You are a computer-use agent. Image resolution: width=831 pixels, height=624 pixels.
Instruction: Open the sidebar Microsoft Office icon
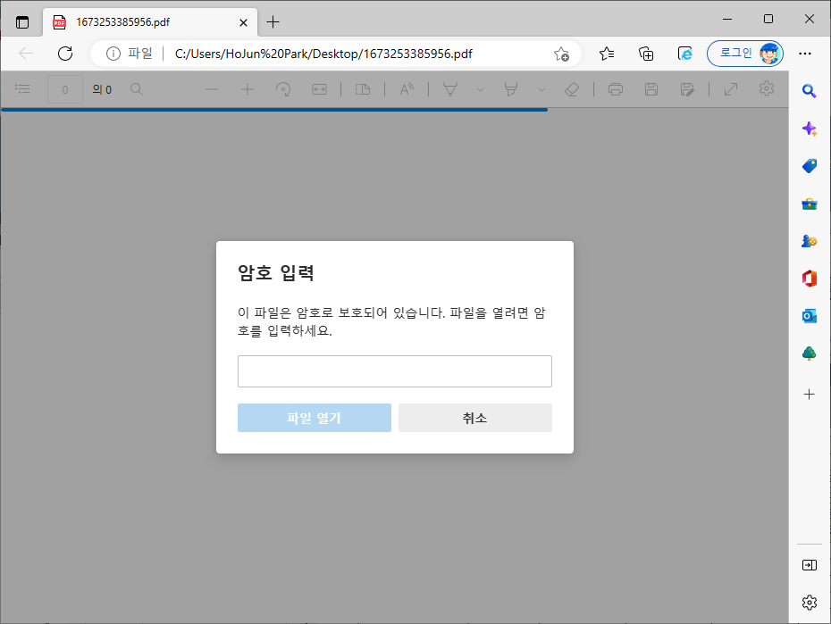(x=810, y=279)
